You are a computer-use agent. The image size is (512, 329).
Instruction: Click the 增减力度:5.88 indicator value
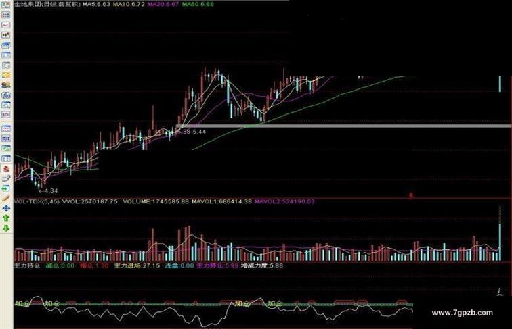point(262,265)
